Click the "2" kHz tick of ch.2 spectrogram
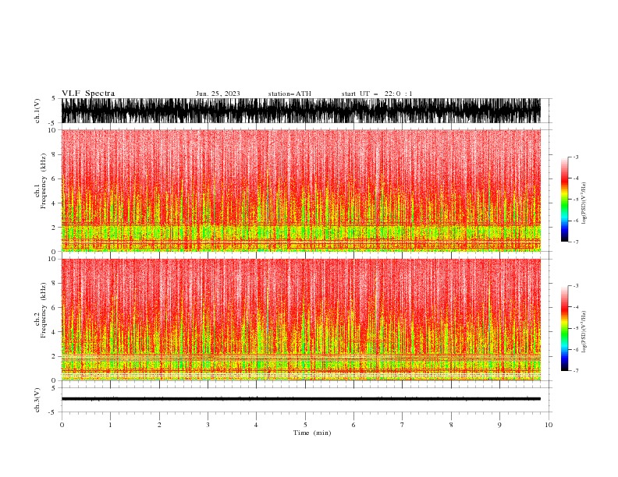The height and width of the screenshot is (477, 618). click(x=55, y=356)
